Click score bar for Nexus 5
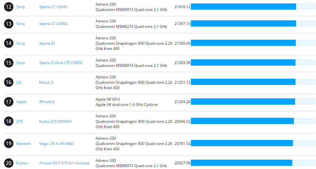The width and height of the screenshot is (316, 169). [243, 82]
